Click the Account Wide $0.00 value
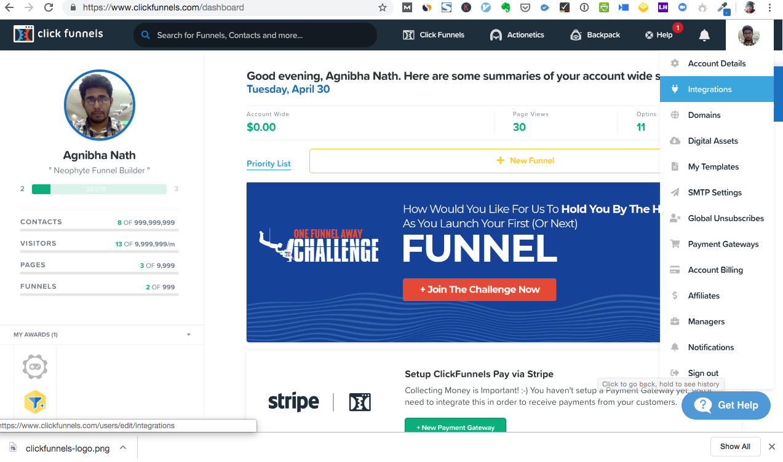The width and height of the screenshot is (783, 462). (261, 127)
